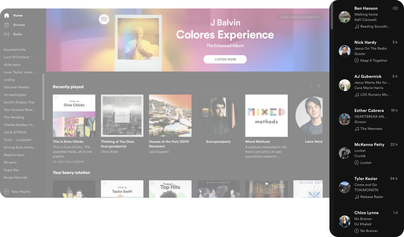Image resolution: width=404 pixels, height=237 pixels.
Task: Open the Burger Records playlist
Action: [15, 177]
